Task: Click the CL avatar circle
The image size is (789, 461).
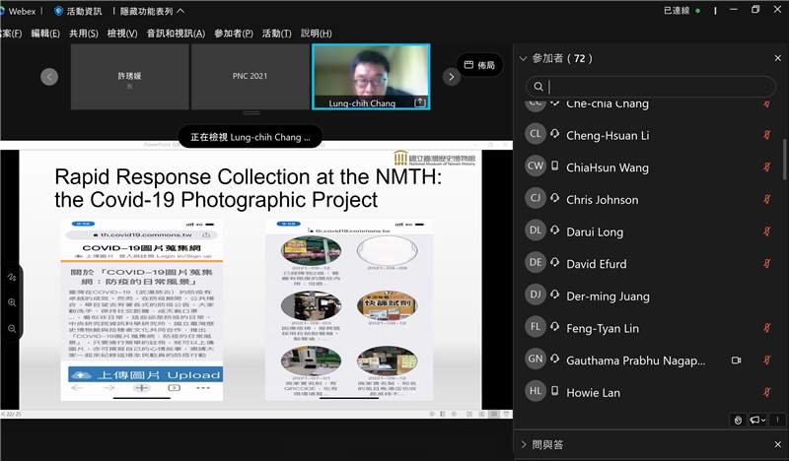Action: point(536,134)
